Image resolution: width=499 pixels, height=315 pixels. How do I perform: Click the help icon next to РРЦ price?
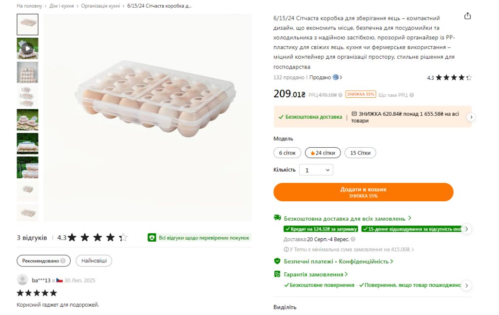(340, 95)
